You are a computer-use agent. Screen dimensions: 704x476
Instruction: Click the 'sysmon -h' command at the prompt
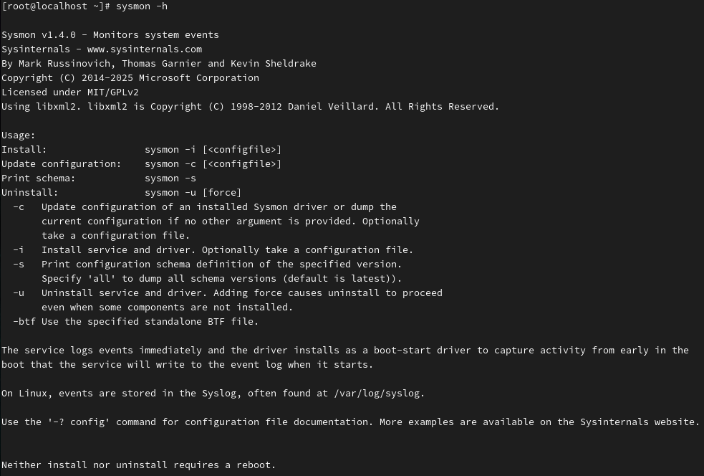tap(142, 6)
